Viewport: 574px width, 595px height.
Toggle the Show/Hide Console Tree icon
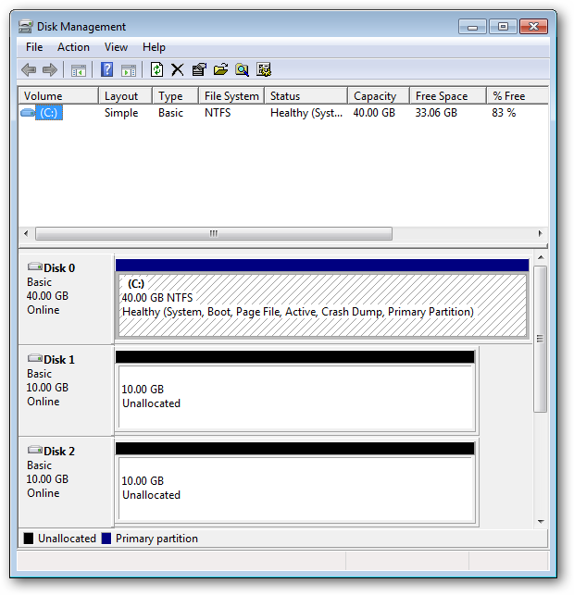pos(79,70)
